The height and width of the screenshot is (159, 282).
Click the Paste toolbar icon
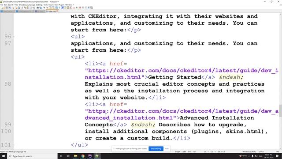tap(28, 8)
